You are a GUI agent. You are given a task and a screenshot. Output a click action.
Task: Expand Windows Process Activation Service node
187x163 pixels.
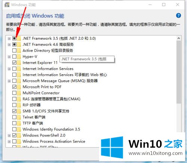click(x=9, y=142)
